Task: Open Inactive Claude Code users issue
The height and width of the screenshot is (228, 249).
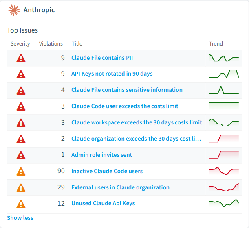Action: [107, 171]
